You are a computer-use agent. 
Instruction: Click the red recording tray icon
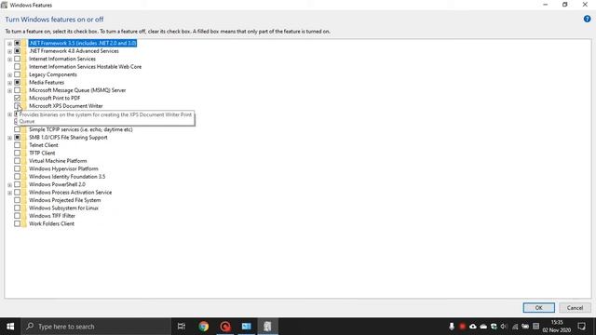(x=462, y=327)
